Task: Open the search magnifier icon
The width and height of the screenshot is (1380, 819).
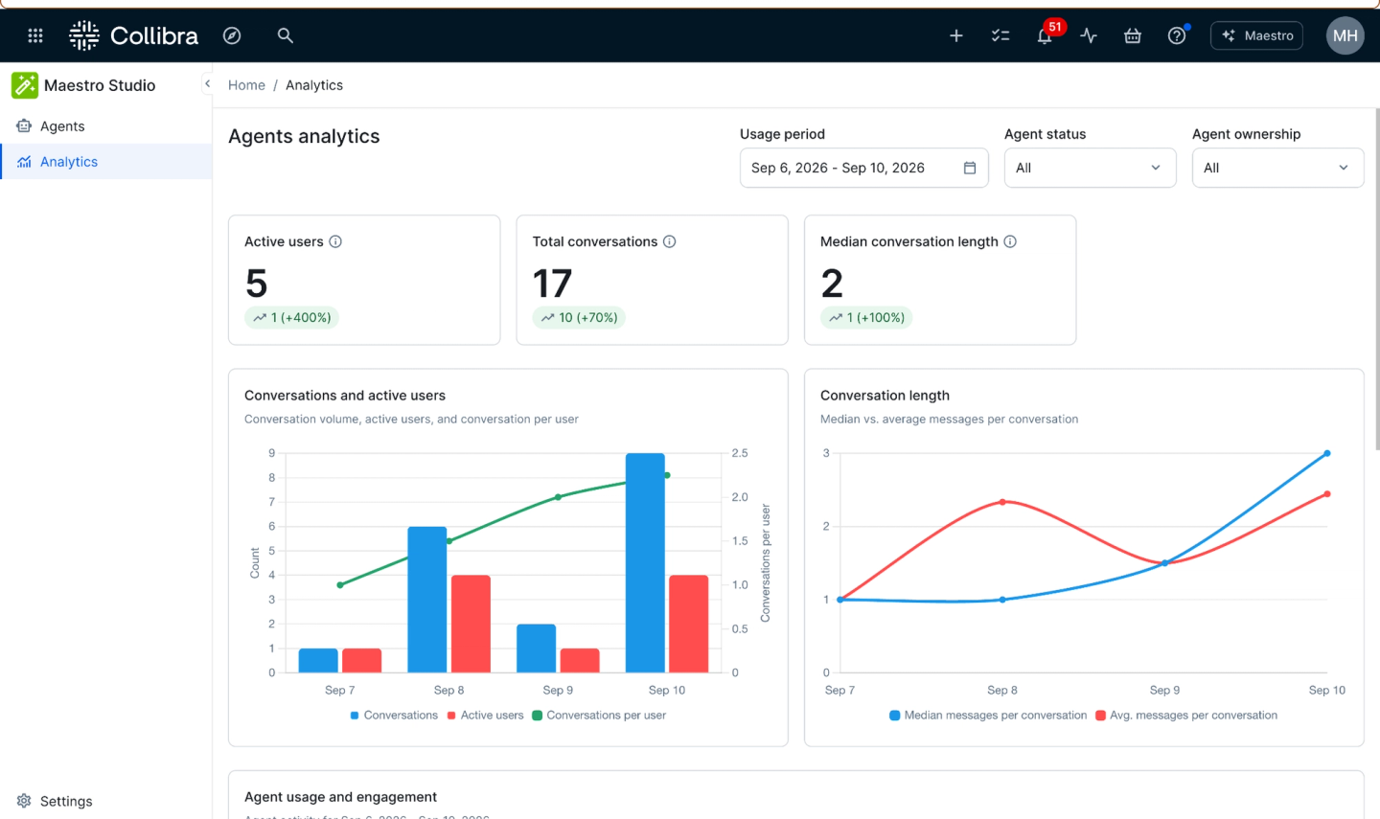Action: tap(285, 35)
